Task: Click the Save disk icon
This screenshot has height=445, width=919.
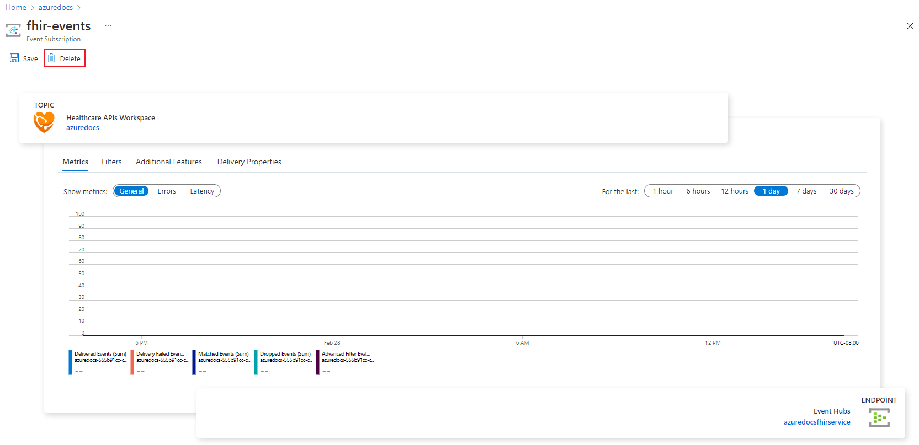Action: coord(14,58)
